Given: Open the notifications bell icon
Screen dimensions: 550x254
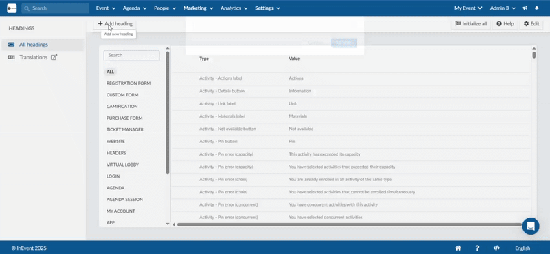Looking at the screenshot, I should point(537,8).
